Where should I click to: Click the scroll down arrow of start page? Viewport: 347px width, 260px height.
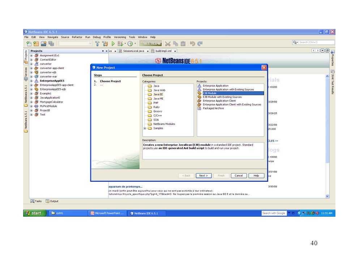tap(327, 196)
